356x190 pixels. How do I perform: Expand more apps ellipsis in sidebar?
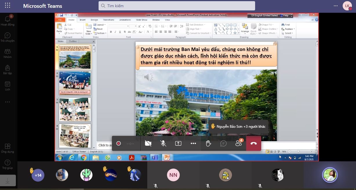(x=8, y=102)
